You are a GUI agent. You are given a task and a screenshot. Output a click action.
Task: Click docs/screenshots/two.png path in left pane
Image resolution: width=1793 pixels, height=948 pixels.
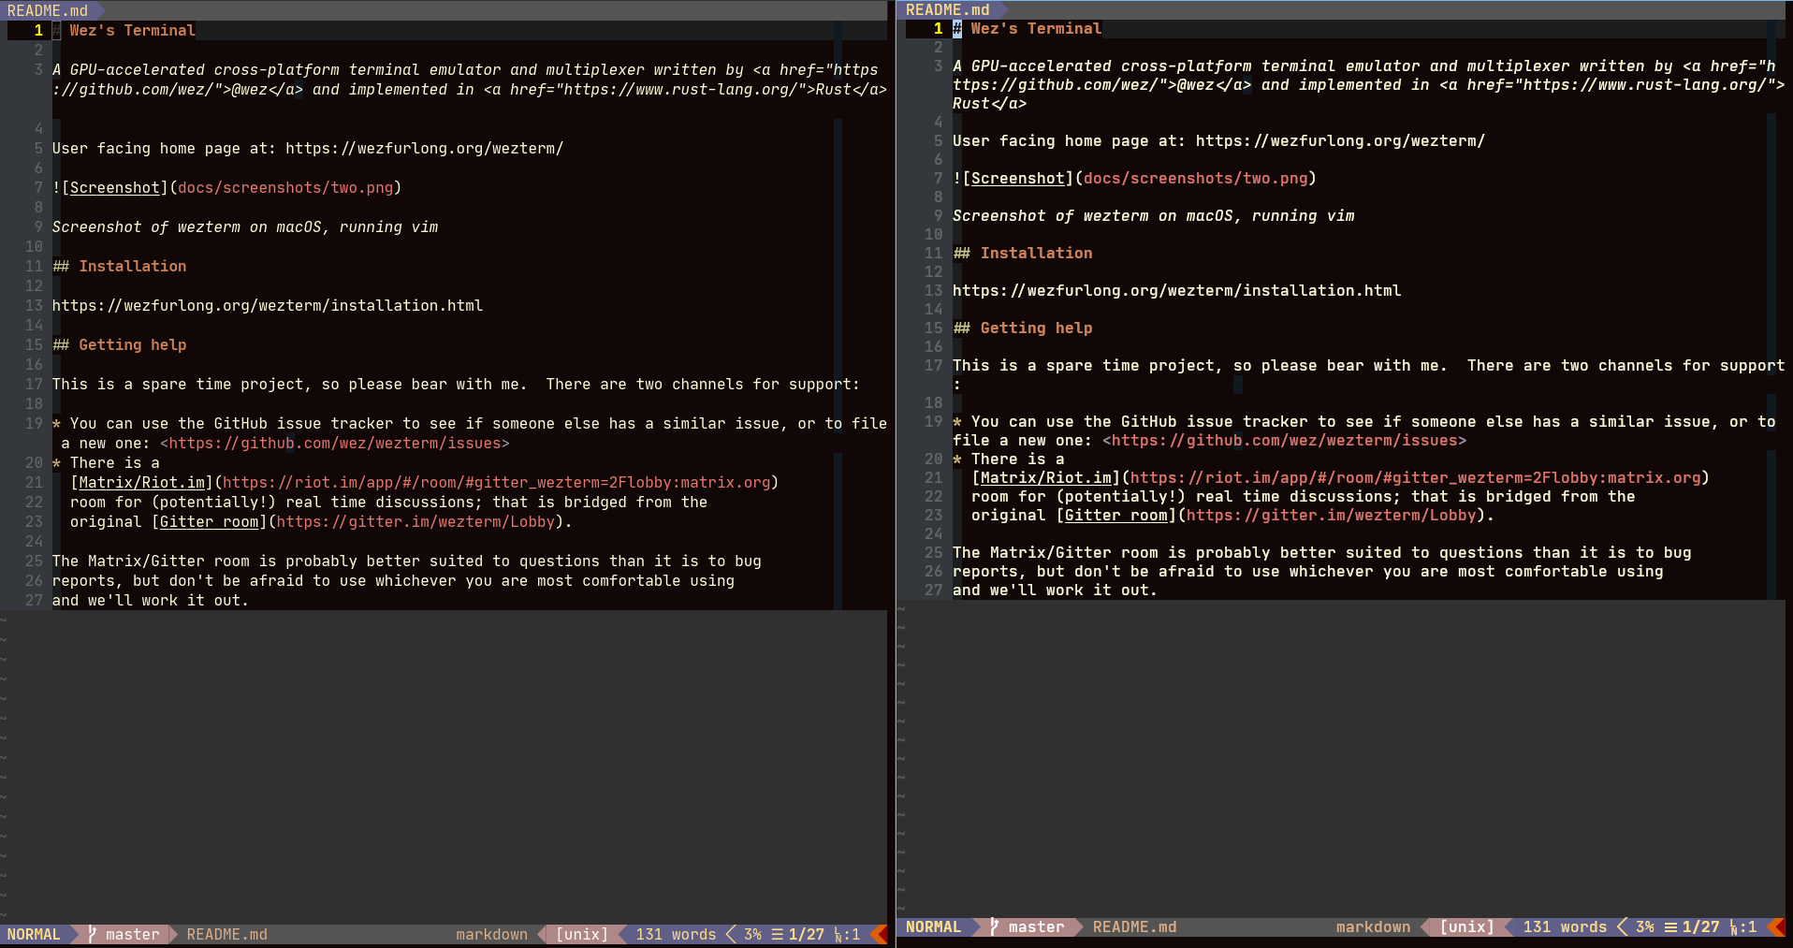(x=285, y=187)
